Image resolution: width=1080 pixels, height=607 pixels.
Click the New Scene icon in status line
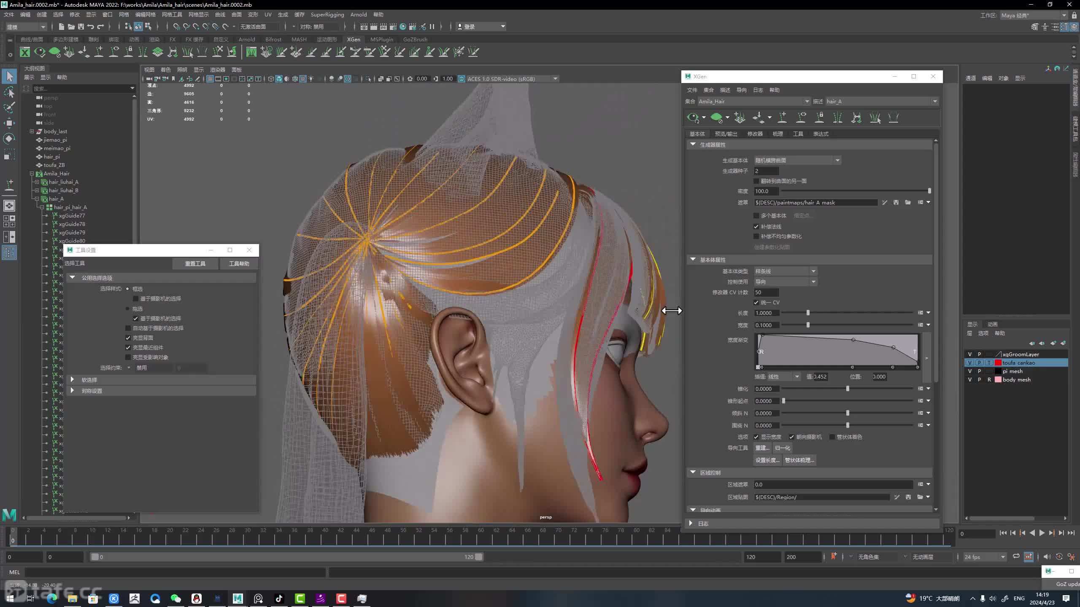click(x=61, y=27)
